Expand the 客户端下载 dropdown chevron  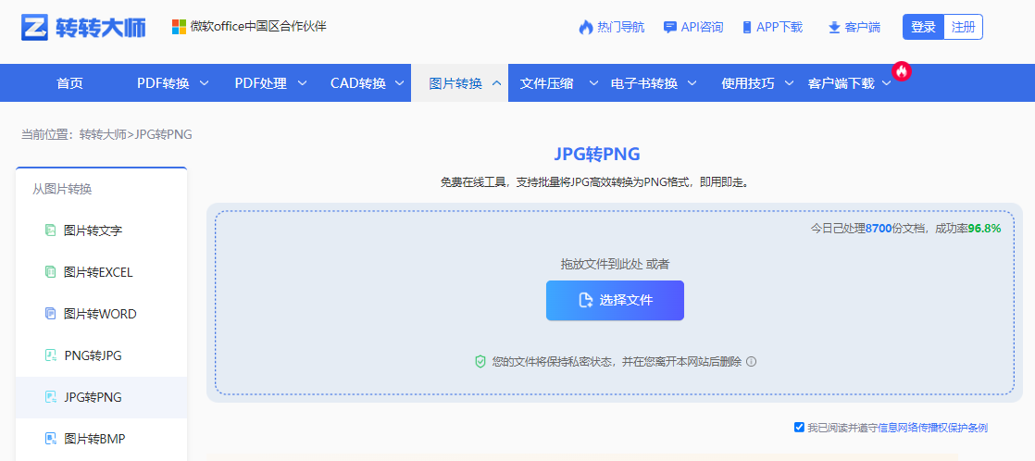tap(887, 83)
